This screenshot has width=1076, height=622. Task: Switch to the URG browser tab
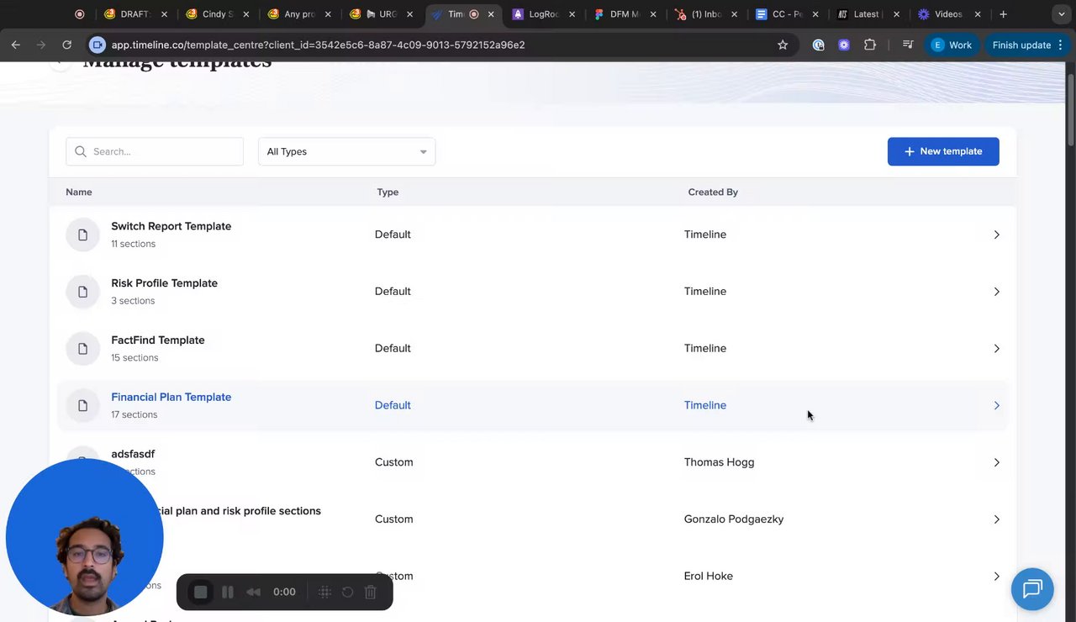click(382, 14)
